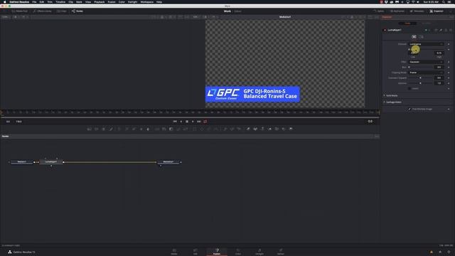
Task: Toggle keyframe diamond for Gamma
Action: point(449,83)
